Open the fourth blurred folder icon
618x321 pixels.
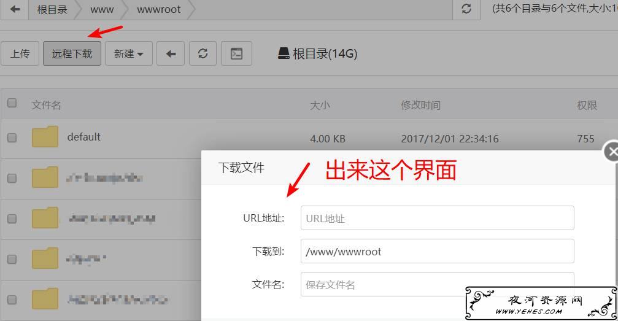tap(45, 258)
